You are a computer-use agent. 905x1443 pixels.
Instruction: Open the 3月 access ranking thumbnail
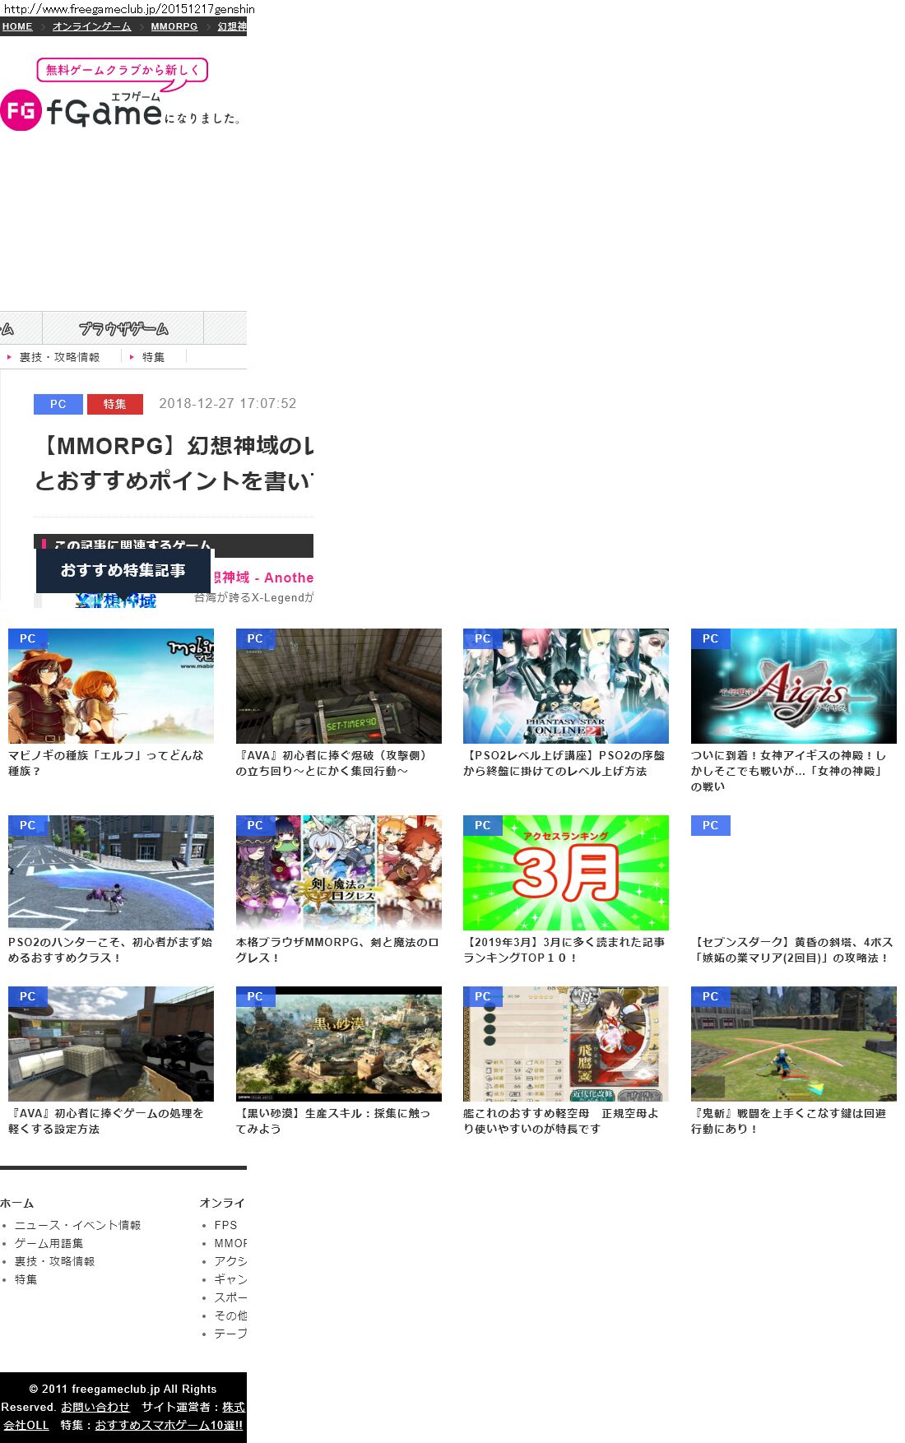point(565,873)
